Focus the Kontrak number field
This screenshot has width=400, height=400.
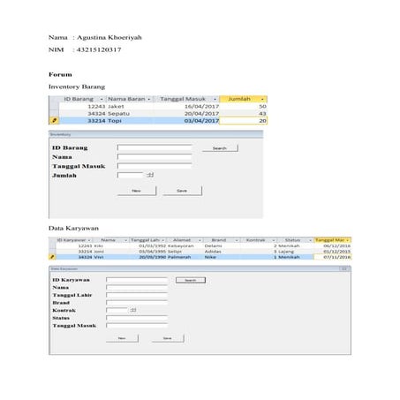pos(117,310)
